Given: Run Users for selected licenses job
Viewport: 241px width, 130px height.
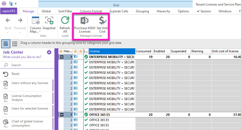Looking at the screenshot, I should tap(27, 111).
